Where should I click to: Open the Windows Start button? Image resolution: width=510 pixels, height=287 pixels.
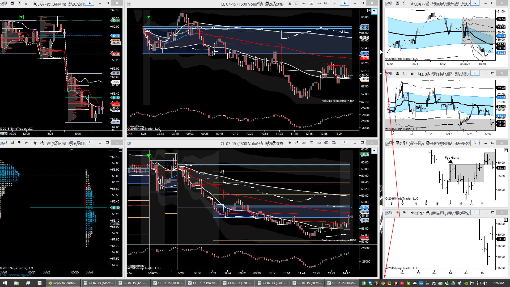pyautogui.click(x=5, y=283)
